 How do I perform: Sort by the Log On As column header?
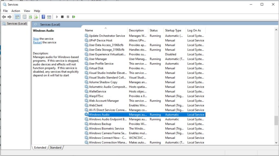pyautogui.click(x=196, y=30)
